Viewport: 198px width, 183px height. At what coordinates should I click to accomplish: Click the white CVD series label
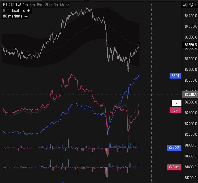176,103
